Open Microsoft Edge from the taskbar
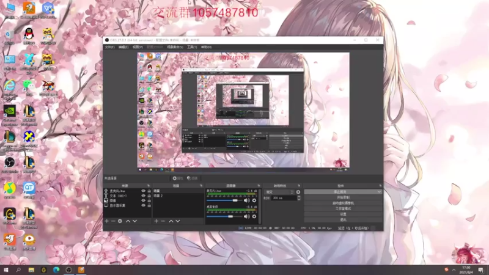The width and height of the screenshot is (489, 275). pos(56,269)
